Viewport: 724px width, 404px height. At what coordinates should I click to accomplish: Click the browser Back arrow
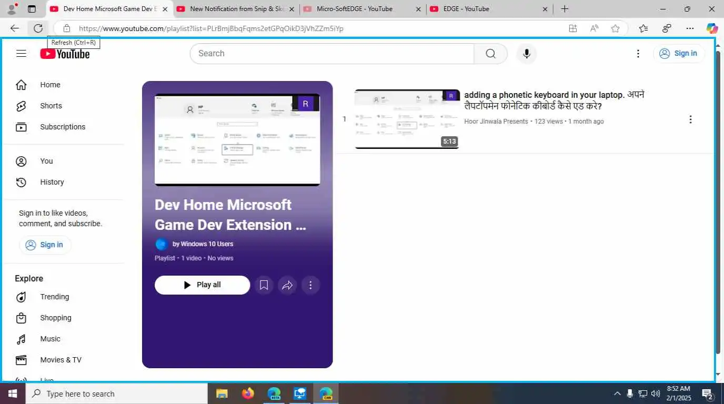click(x=15, y=28)
